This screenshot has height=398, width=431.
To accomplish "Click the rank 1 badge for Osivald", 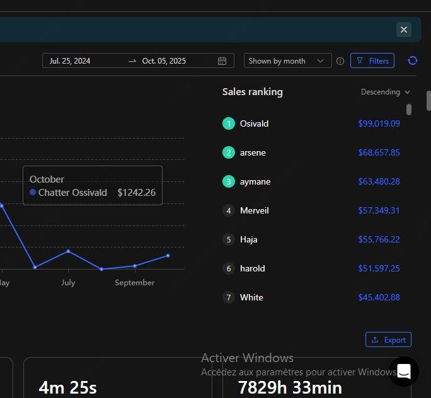I will tap(228, 123).
